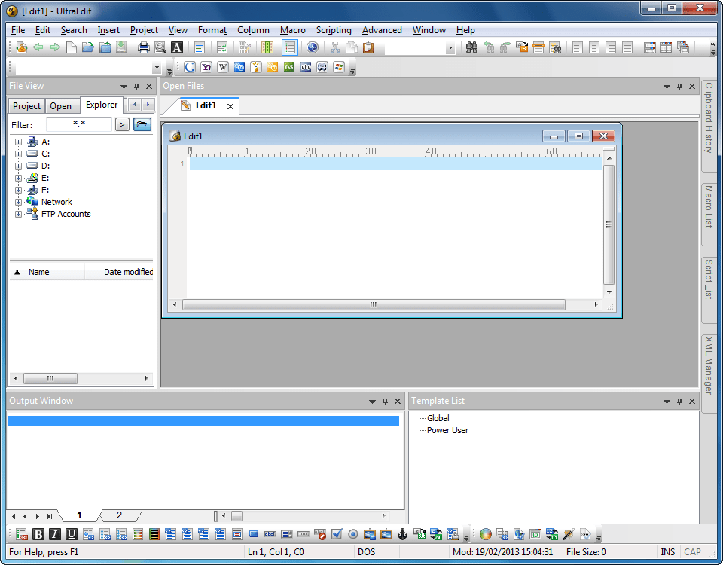Open the Macro menu
The width and height of the screenshot is (723, 565).
[x=293, y=30]
